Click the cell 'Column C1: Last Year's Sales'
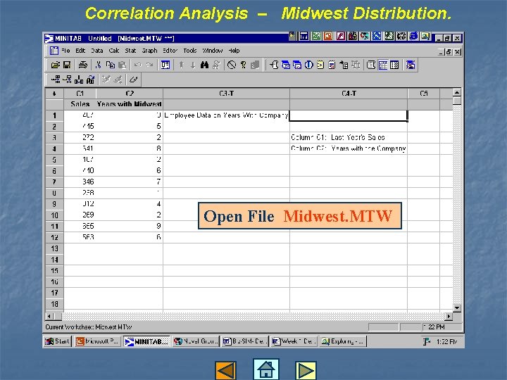The height and width of the screenshot is (380, 507). (349, 137)
